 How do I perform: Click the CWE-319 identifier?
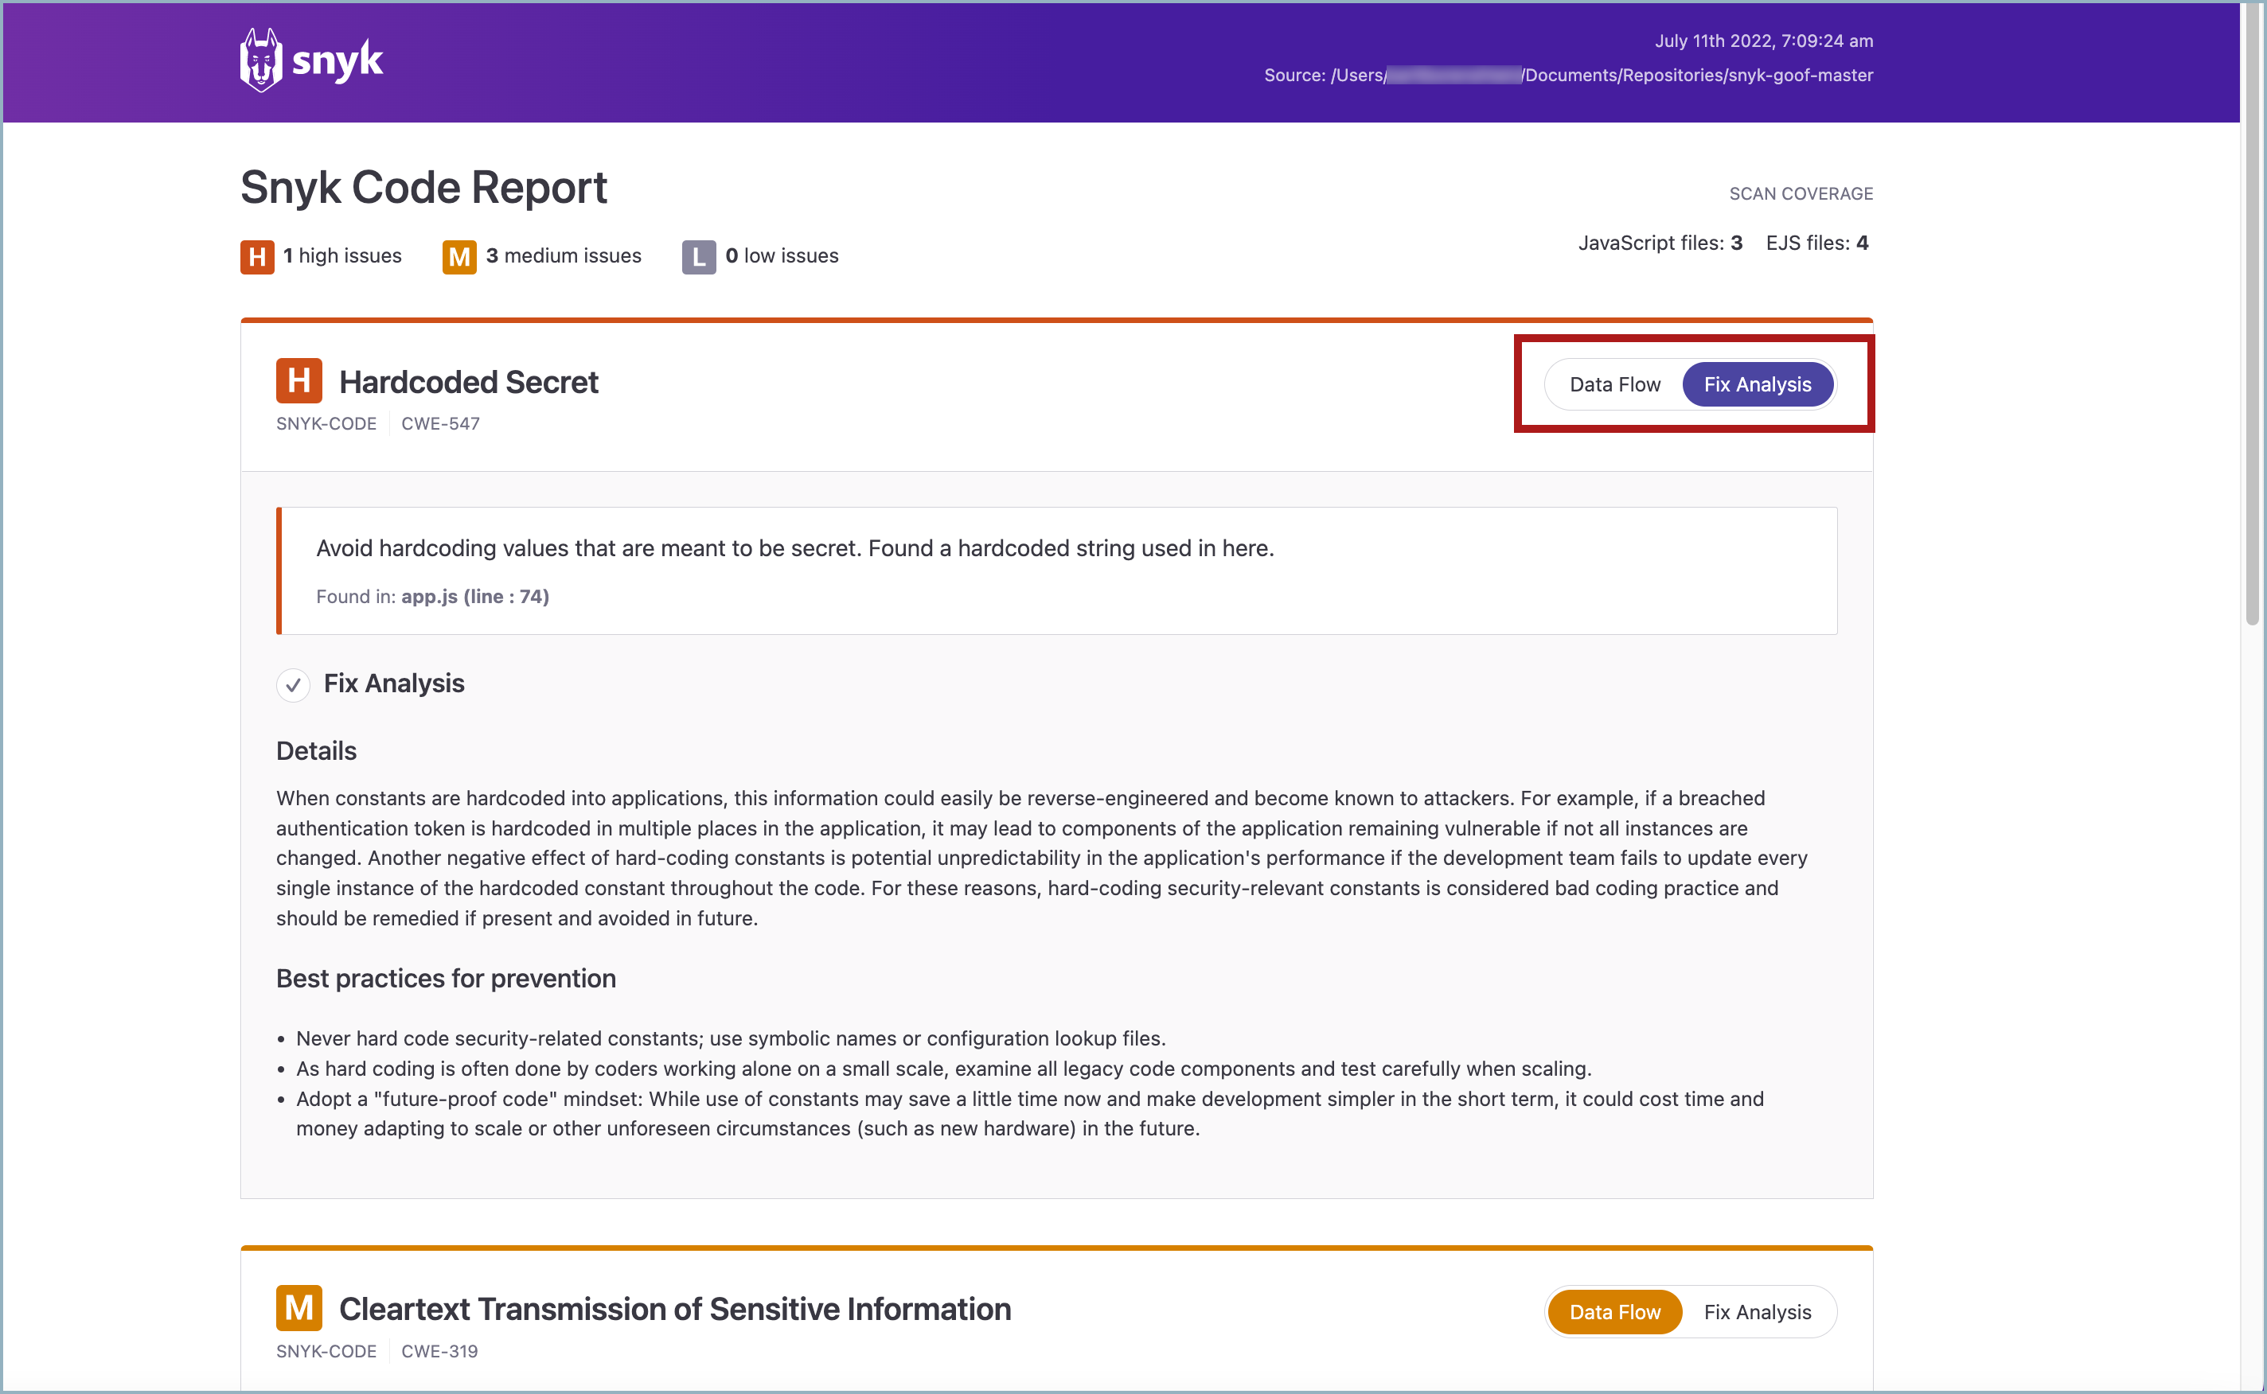point(439,1351)
